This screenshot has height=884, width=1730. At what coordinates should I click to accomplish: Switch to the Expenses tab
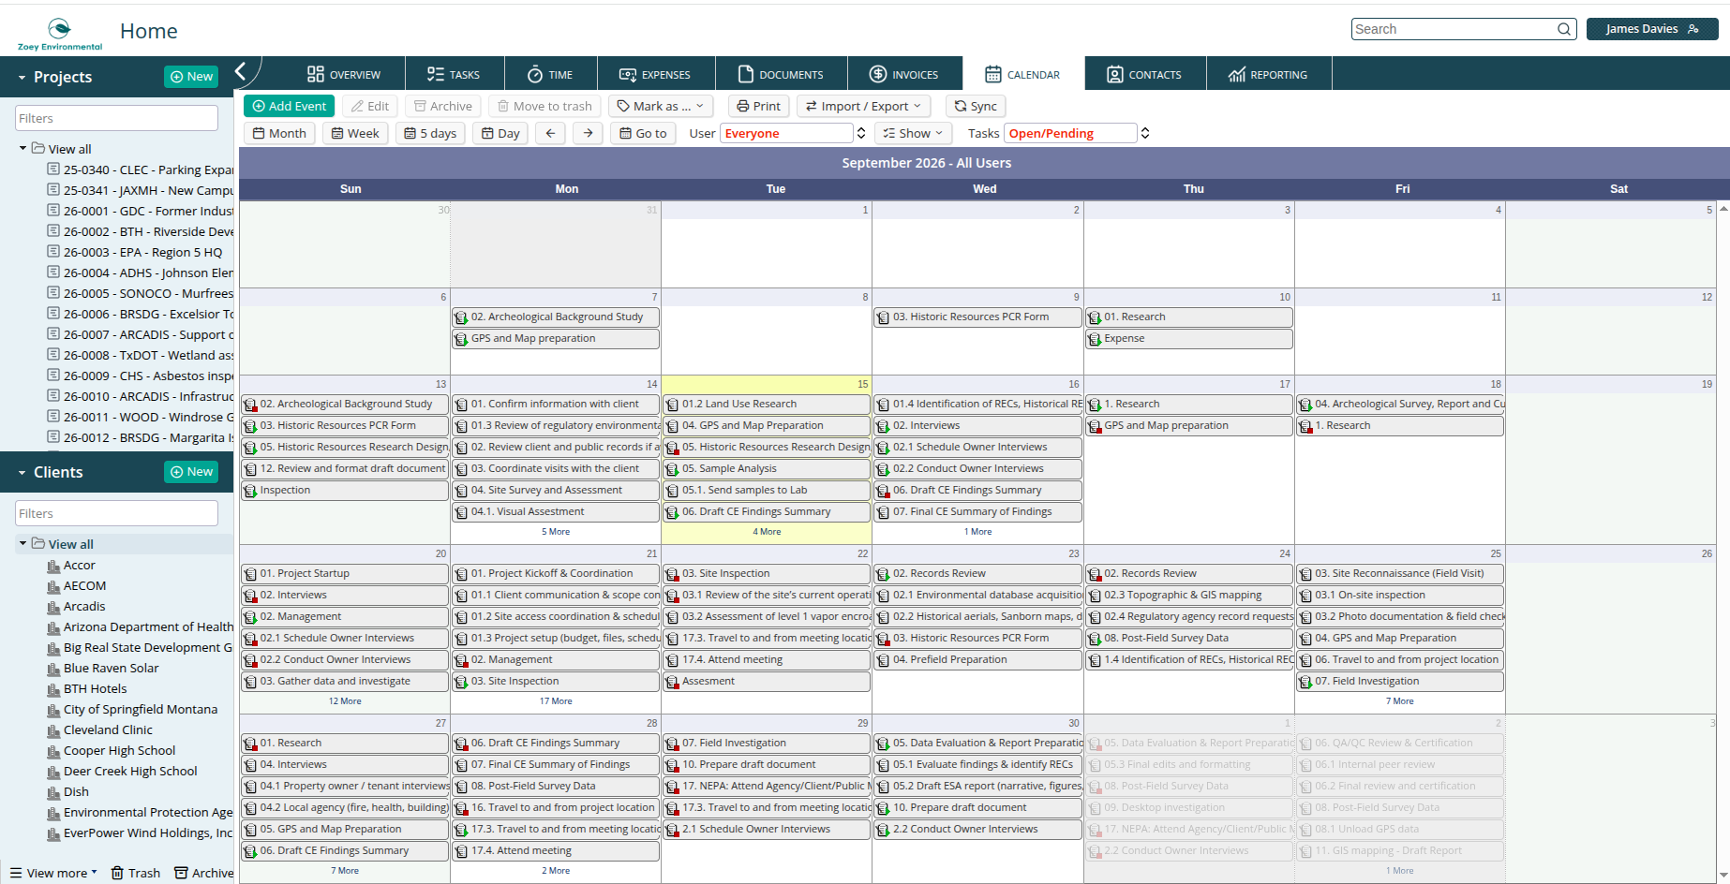(655, 74)
